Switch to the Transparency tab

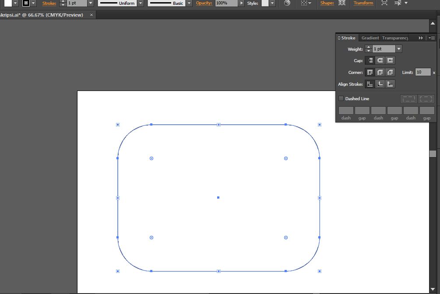click(x=395, y=38)
